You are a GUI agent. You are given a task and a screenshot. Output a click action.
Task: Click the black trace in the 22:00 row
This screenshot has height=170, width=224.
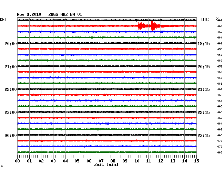tap(107, 89)
